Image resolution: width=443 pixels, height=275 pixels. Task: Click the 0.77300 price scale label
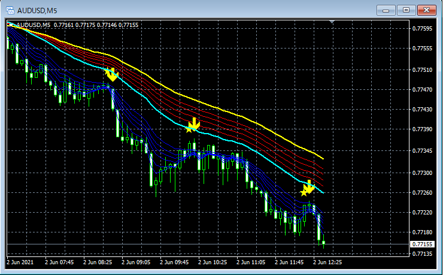[422, 173]
